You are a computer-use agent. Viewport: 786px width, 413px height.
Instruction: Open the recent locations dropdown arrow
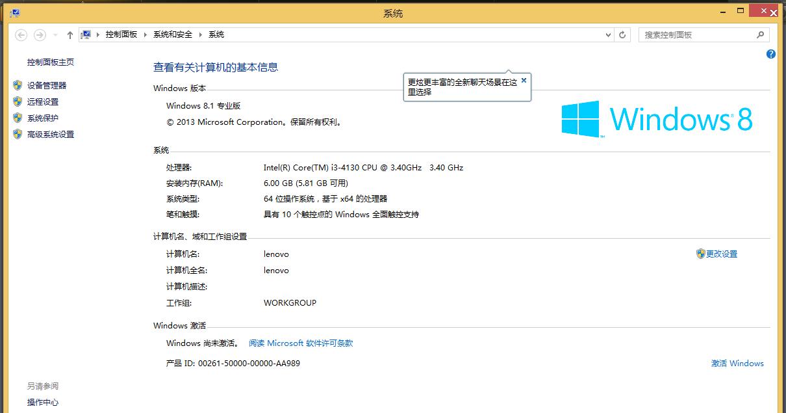click(55, 35)
